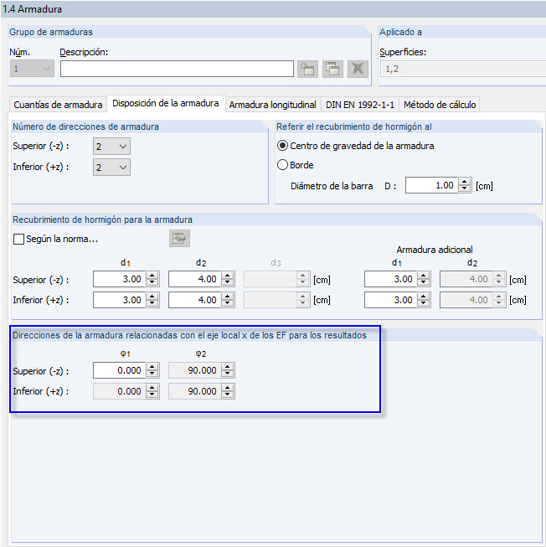
Task: Copy the current reinforcement group
Action: click(x=332, y=69)
